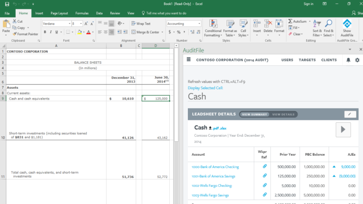Click Display Selected Cell link
The height and width of the screenshot is (204, 363).
206,88
